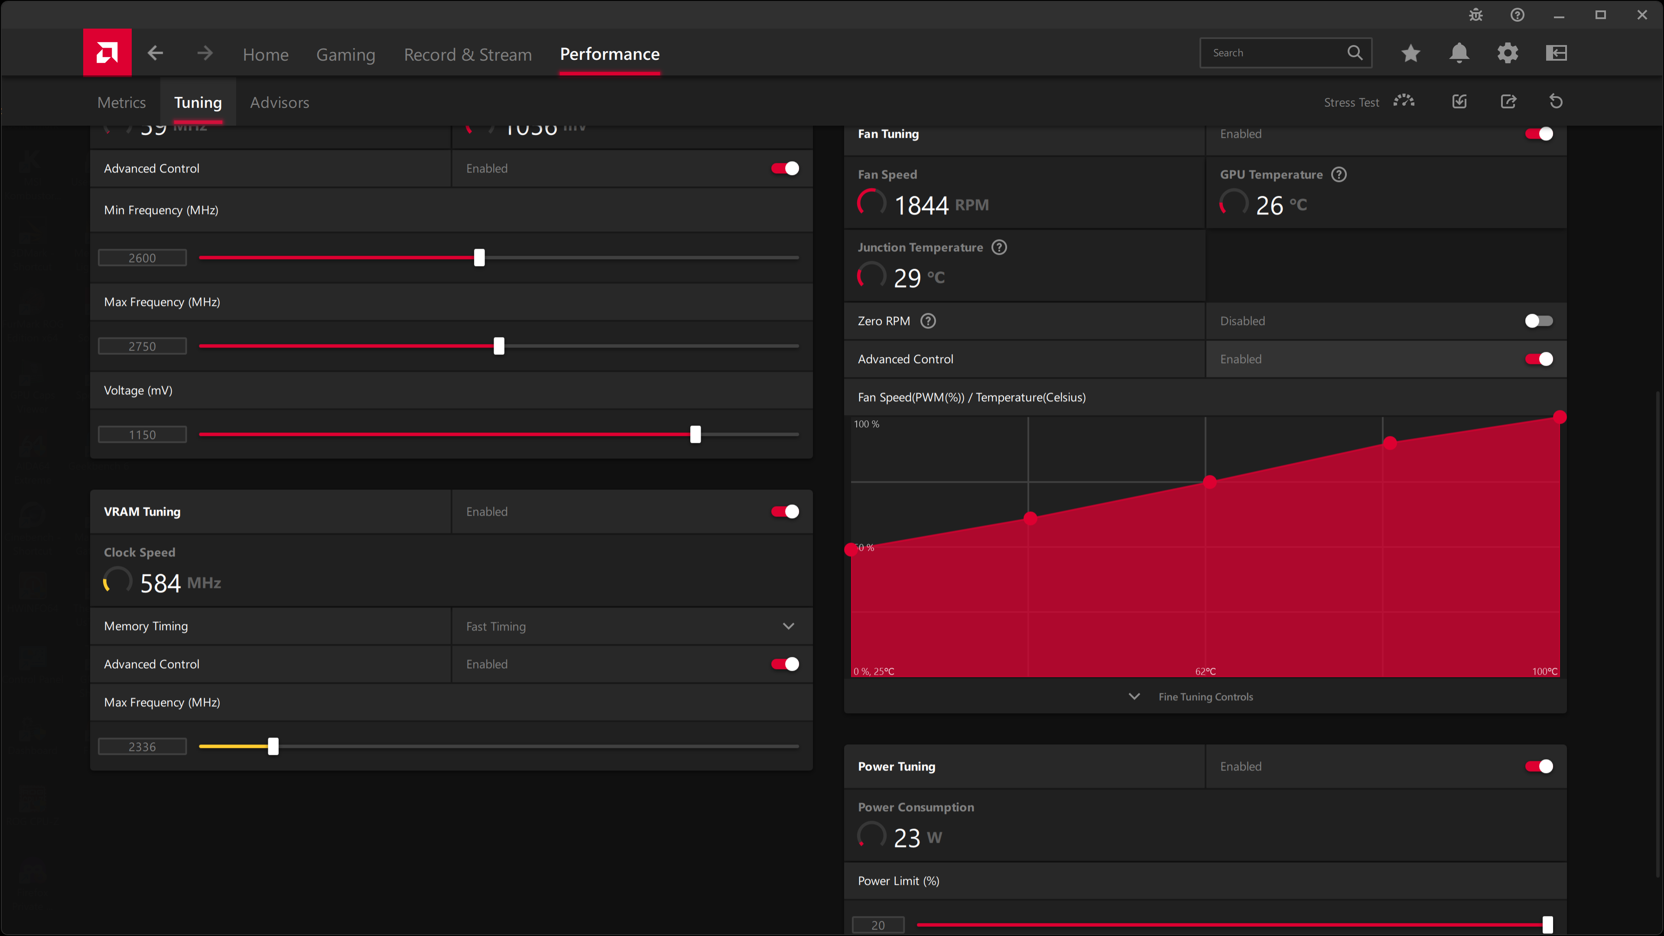Open the Home tab

pyautogui.click(x=266, y=54)
